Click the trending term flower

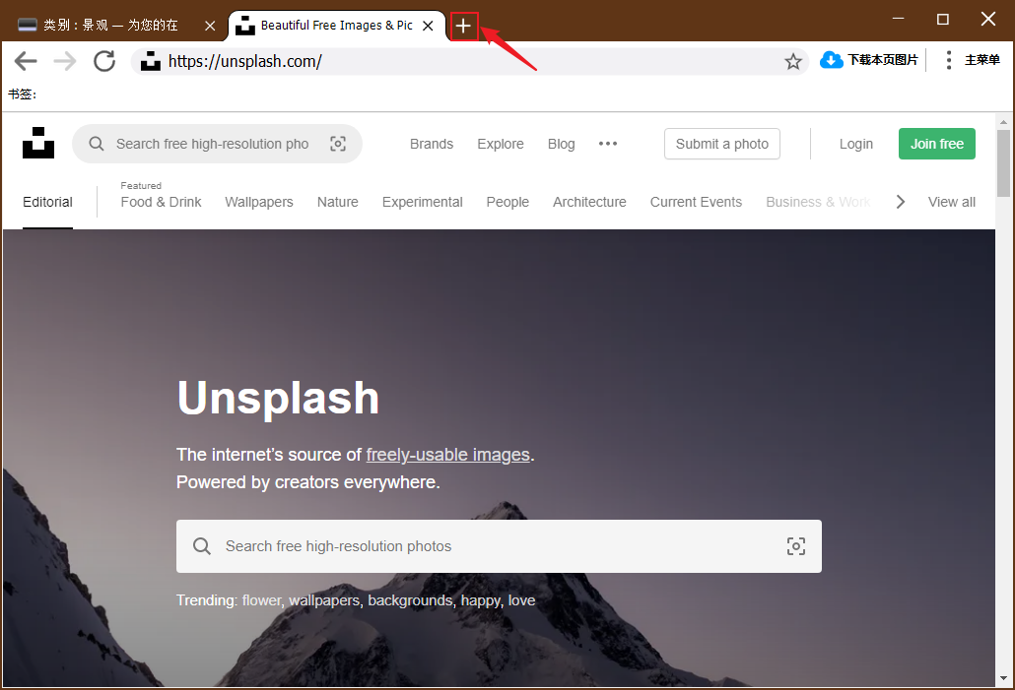(261, 600)
